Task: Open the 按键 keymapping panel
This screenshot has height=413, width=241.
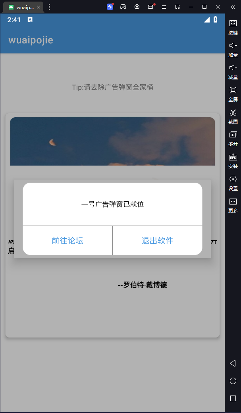Action: pos(233,27)
